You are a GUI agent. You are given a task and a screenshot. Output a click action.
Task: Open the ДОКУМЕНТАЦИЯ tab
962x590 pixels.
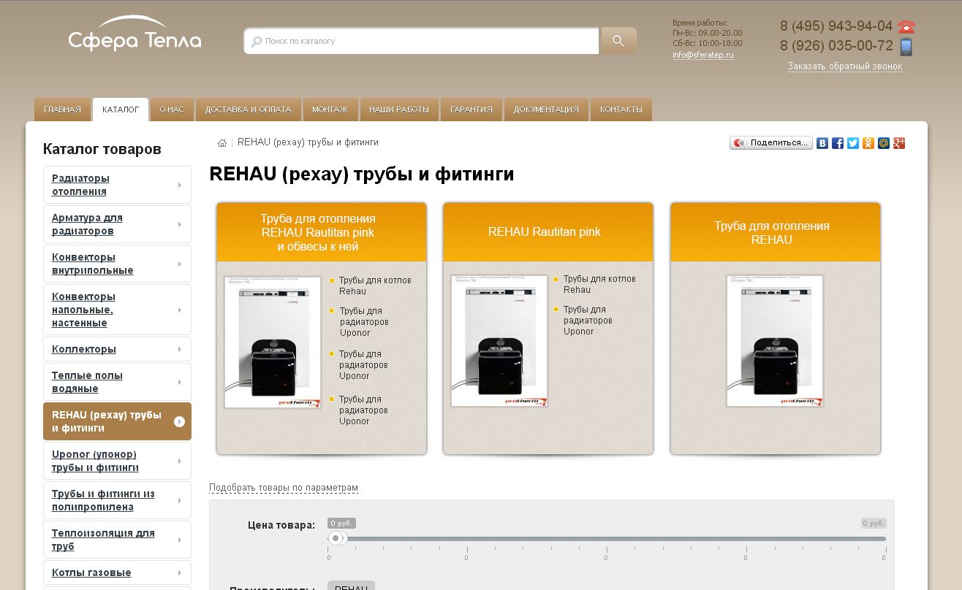click(x=546, y=110)
